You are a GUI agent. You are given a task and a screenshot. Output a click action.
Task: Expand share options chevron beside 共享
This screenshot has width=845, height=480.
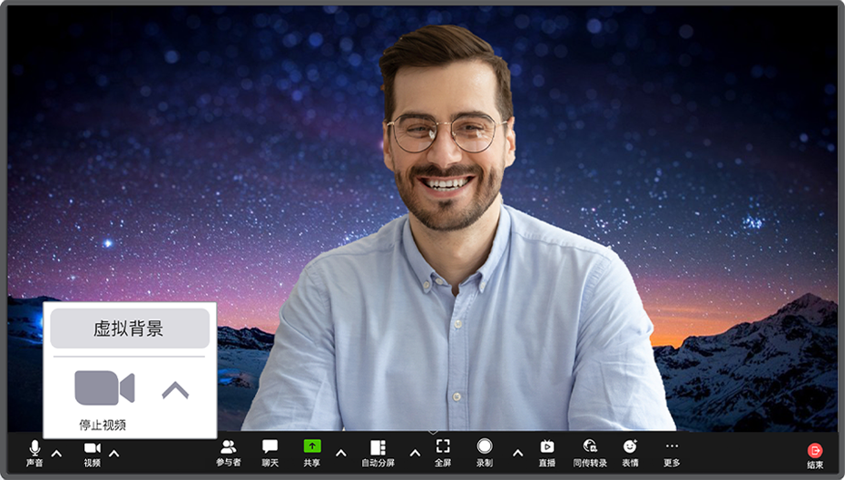coord(340,454)
